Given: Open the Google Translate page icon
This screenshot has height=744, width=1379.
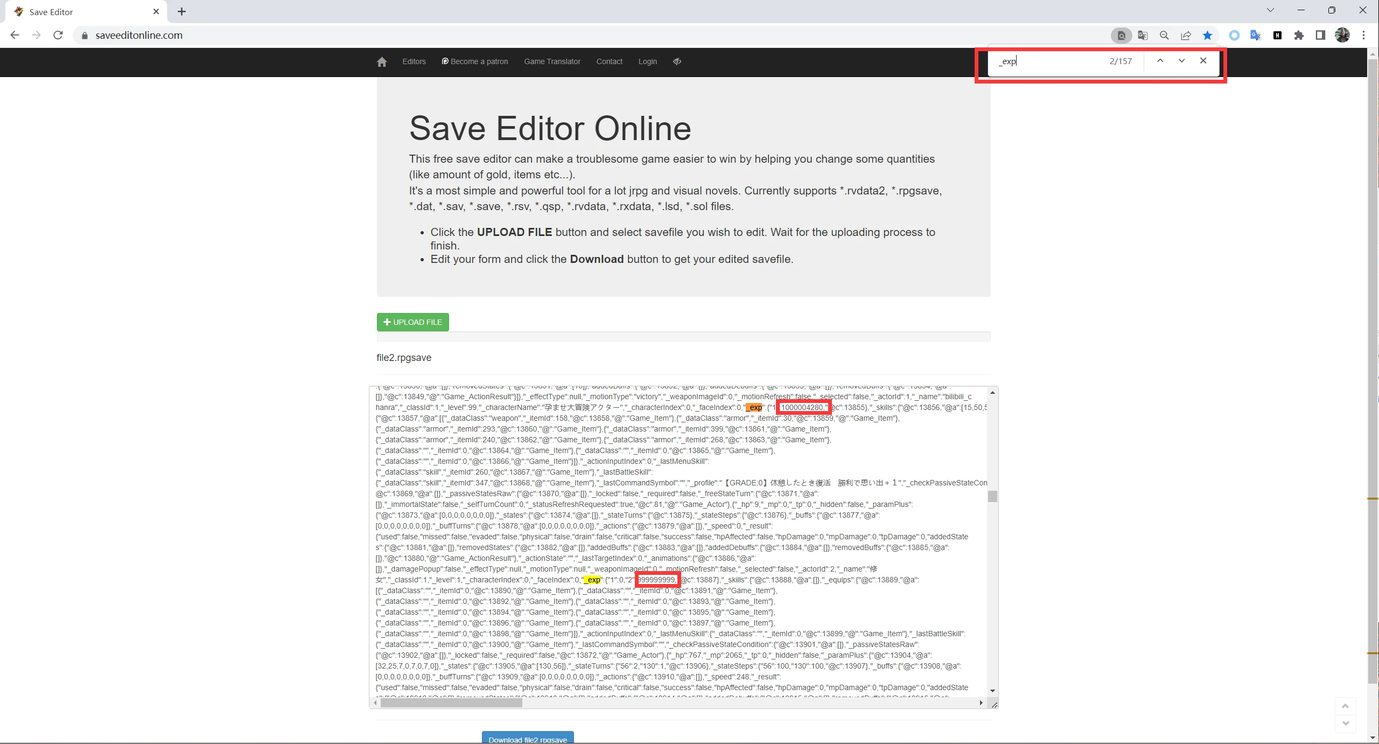Looking at the screenshot, I should point(1143,36).
